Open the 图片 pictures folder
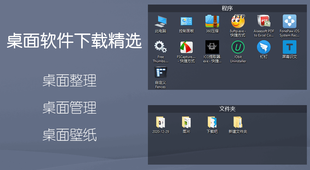The image size is (310, 170). [186, 122]
